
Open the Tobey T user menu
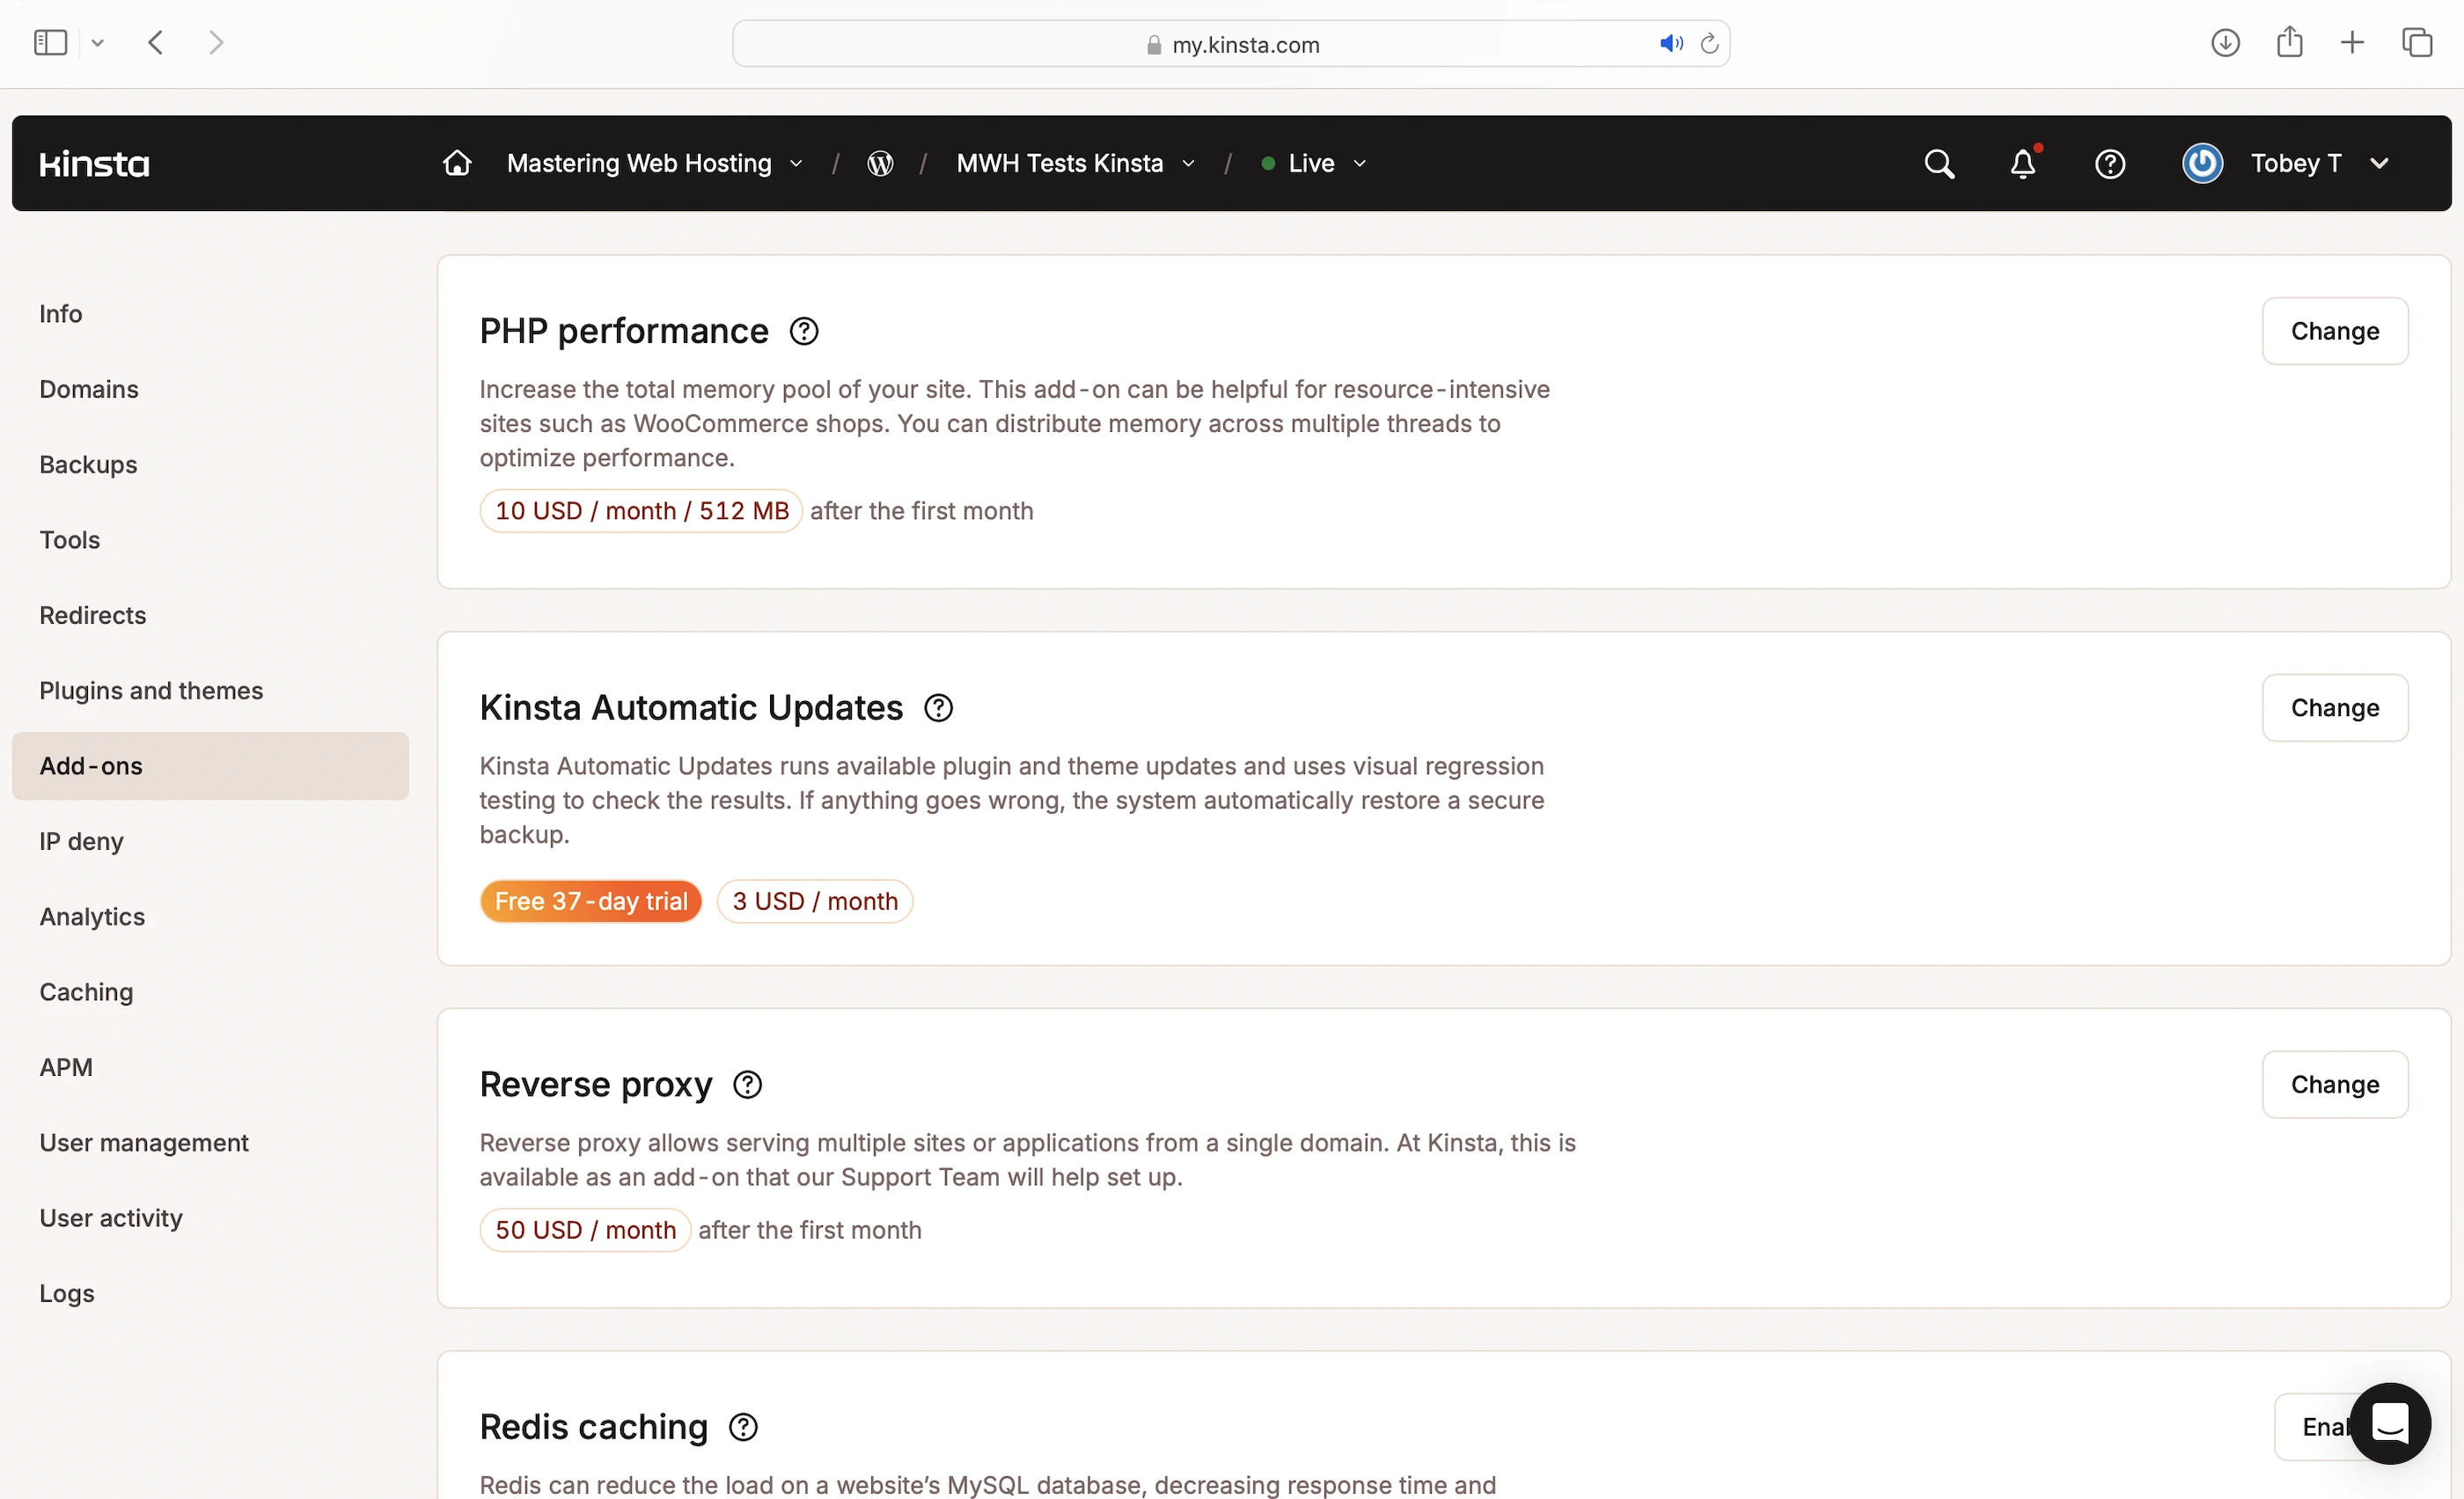point(2296,163)
